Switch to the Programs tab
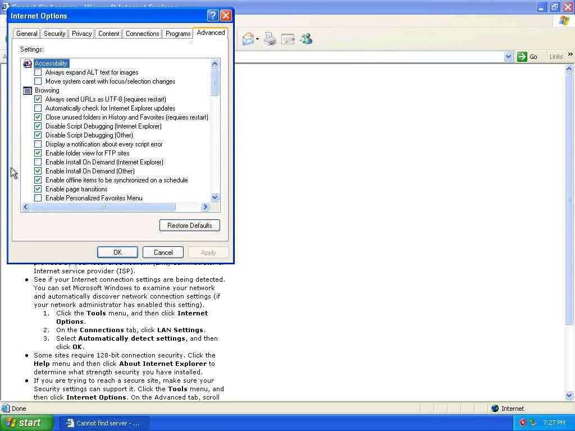The width and height of the screenshot is (575, 431). pyautogui.click(x=178, y=34)
